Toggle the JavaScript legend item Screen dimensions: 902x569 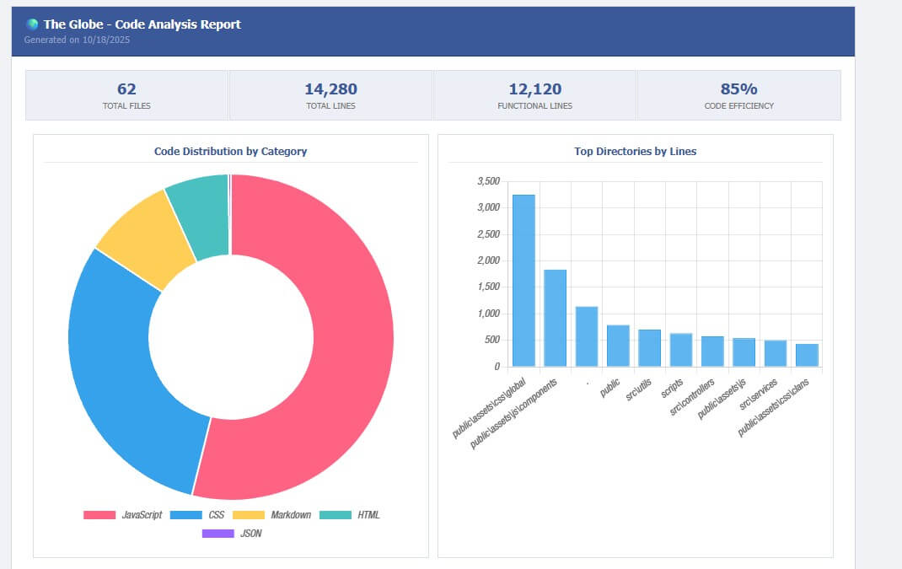123,514
